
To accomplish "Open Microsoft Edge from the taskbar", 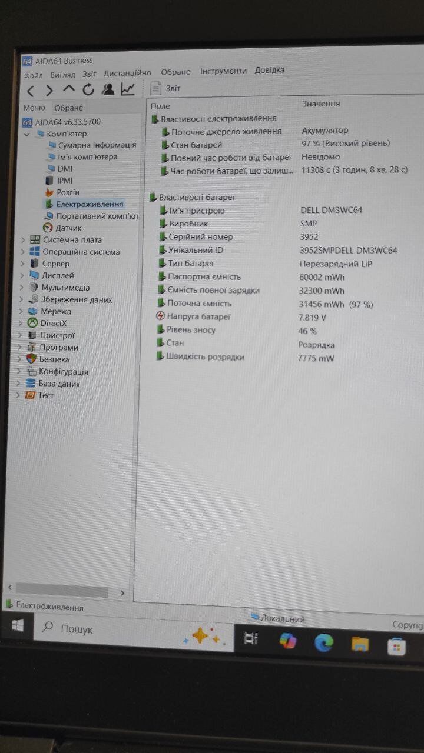I will pos(324,642).
